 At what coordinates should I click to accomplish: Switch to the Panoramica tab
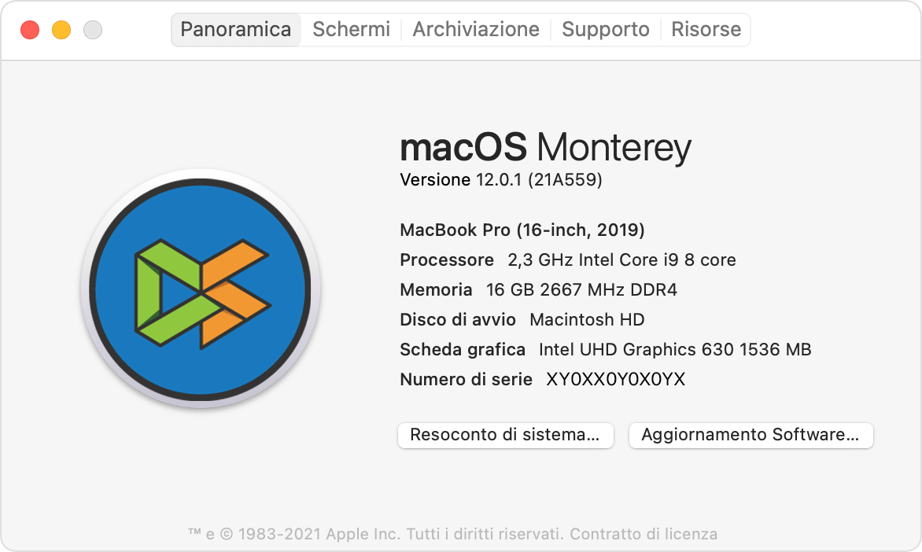tap(236, 30)
